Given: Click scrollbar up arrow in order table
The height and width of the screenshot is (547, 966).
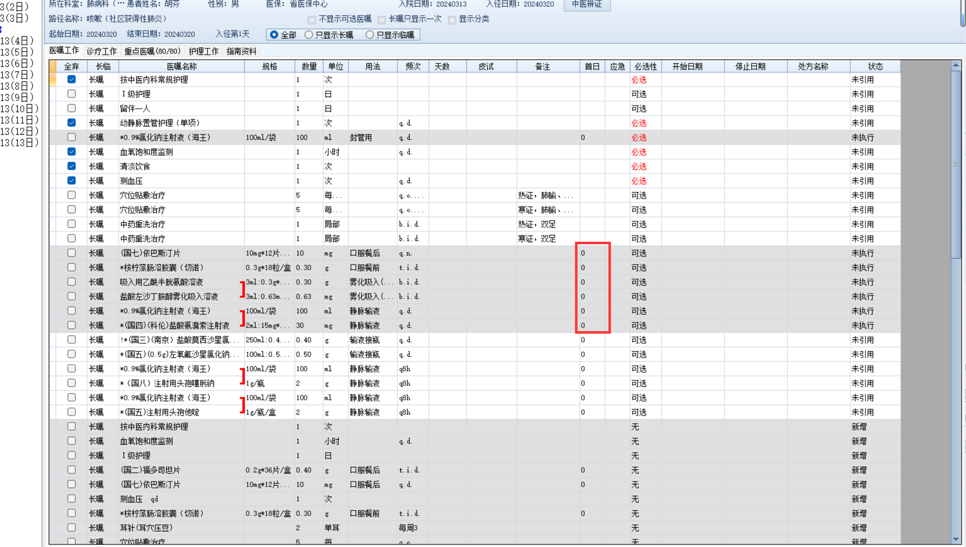Looking at the screenshot, I should pyautogui.click(x=956, y=65).
